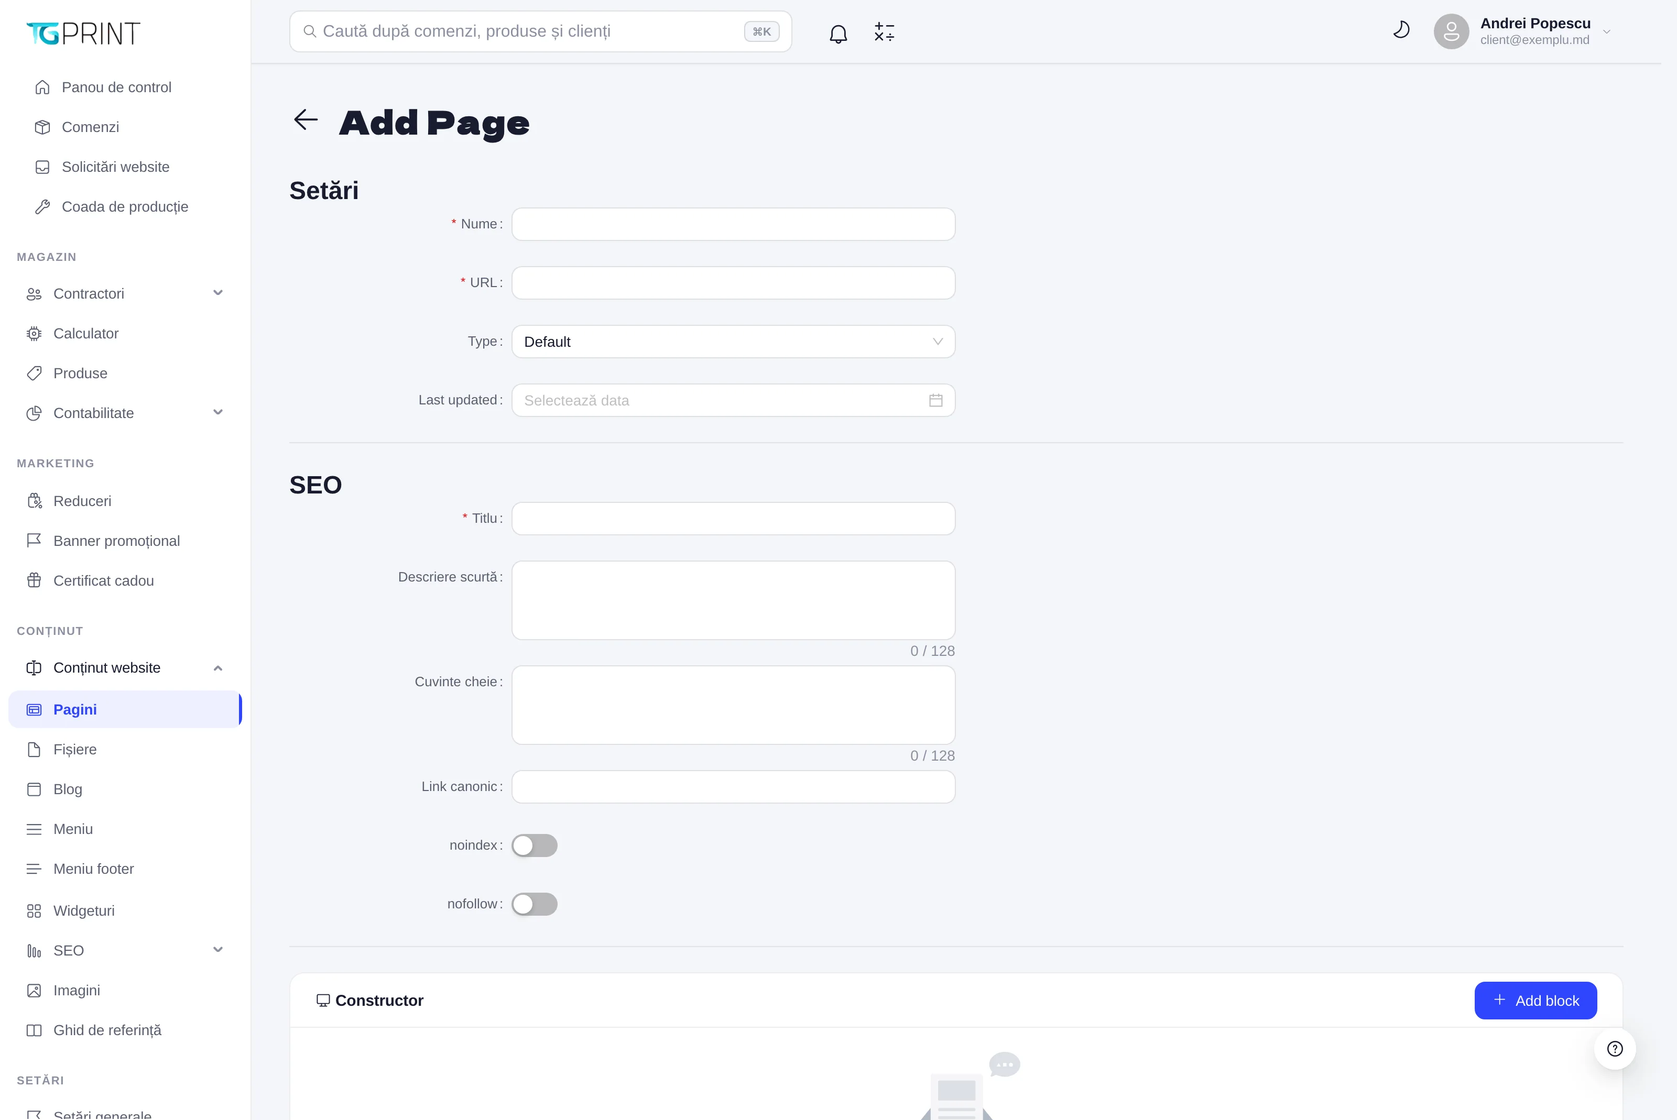The width and height of the screenshot is (1677, 1120).
Task: Open Panou de control from sidebar
Action: pos(125,87)
